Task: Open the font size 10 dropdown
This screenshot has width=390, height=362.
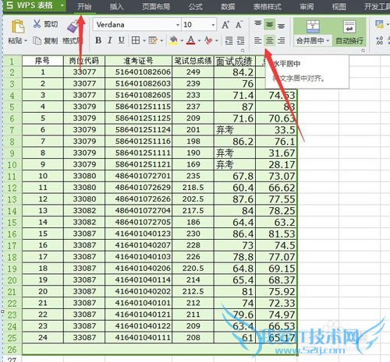Action: click(213, 25)
